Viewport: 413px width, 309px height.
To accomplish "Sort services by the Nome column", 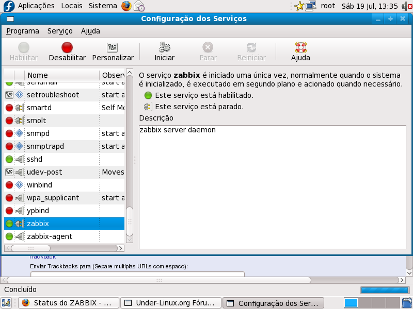I will point(62,75).
